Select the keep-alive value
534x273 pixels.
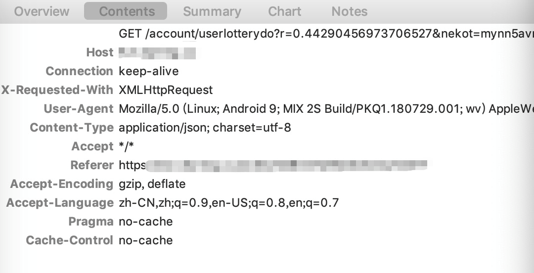(148, 71)
